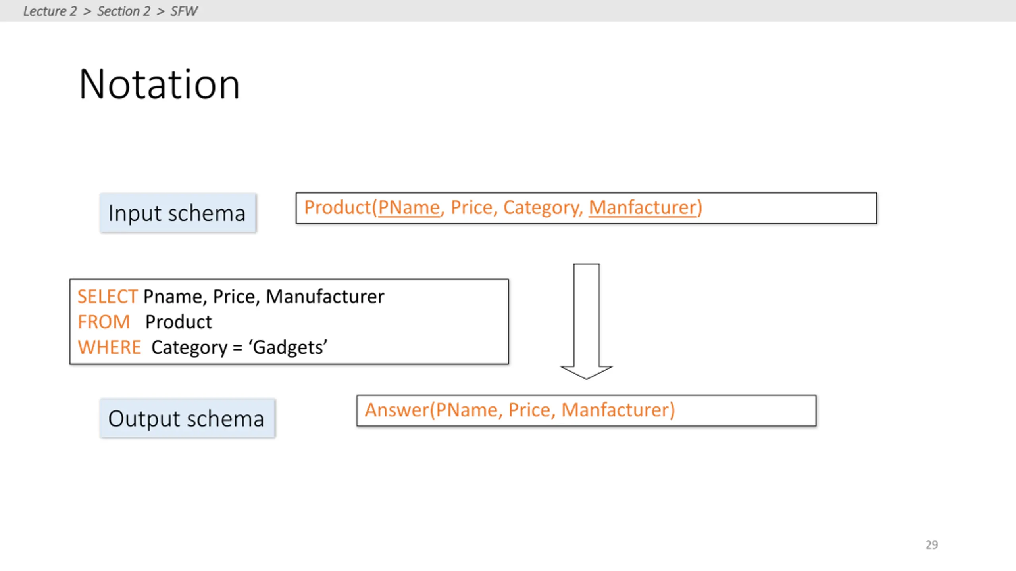Image resolution: width=1016 pixels, height=571 pixels.
Task: Click the WHERE keyword in the query
Action: tap(110, 347)
